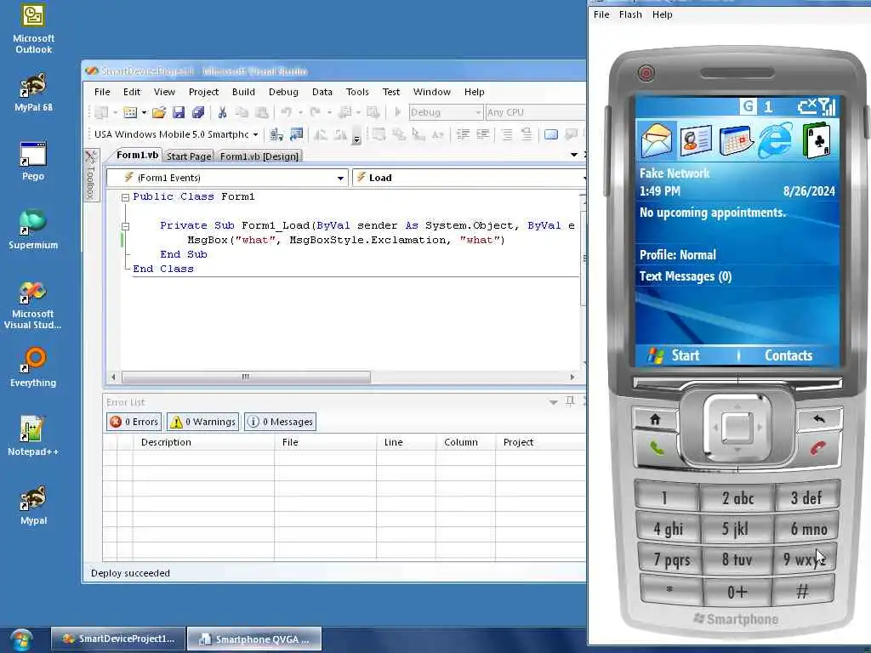Open the Notepad++ desktop icon
This screenshot has height=653, width=871.
pos(33,436)
